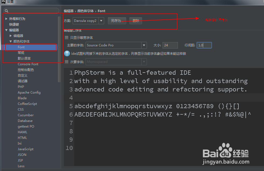Select JavaScript item
This screenshot has height=171, width=264.
tap(26, 149)
